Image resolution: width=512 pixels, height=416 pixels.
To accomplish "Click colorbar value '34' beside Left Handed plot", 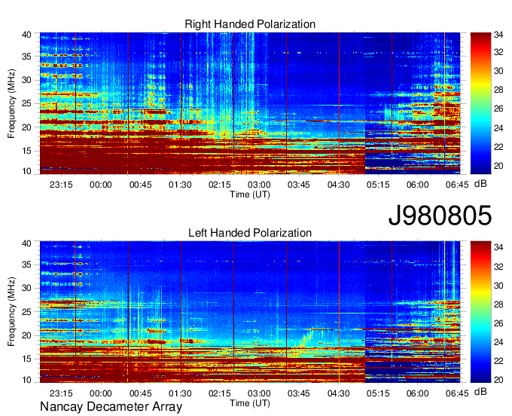I will pos(498,247).
